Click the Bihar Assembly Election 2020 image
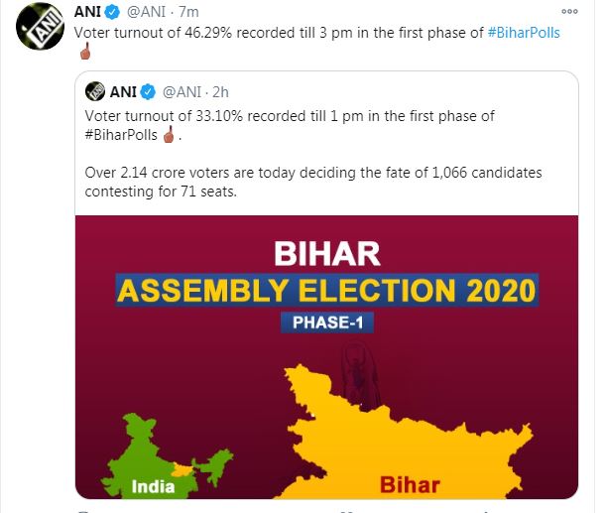This screenshot has width=606, height=513. point(326,357)
